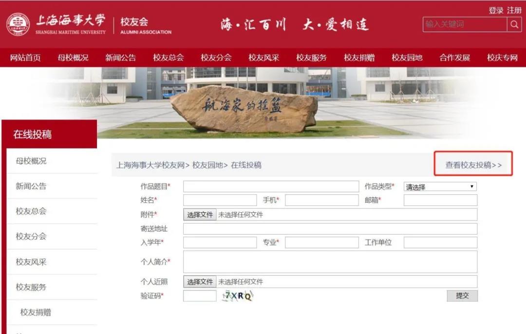The image size is (526, 334).
Task: Click the captcha image 7XRQ
Action: tap(238, 296)
